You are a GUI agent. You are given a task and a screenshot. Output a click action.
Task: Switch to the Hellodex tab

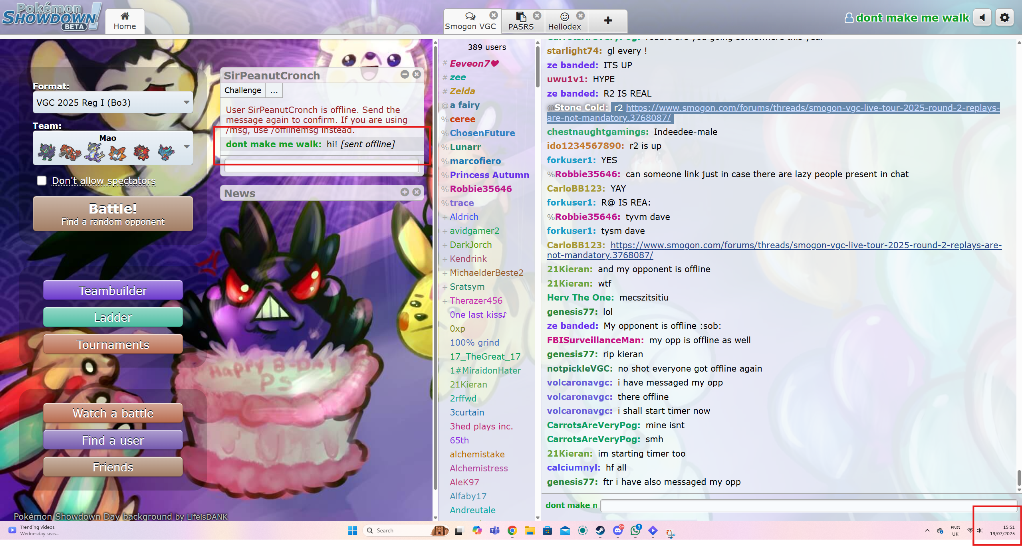(564, 21)
